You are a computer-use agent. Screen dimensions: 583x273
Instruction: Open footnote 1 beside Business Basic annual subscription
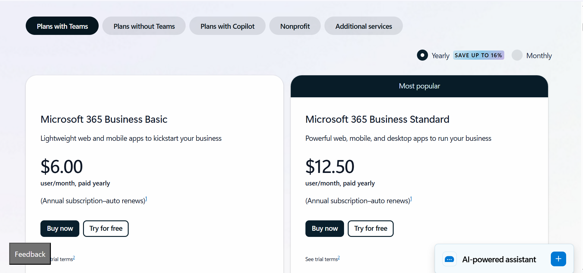146,199
